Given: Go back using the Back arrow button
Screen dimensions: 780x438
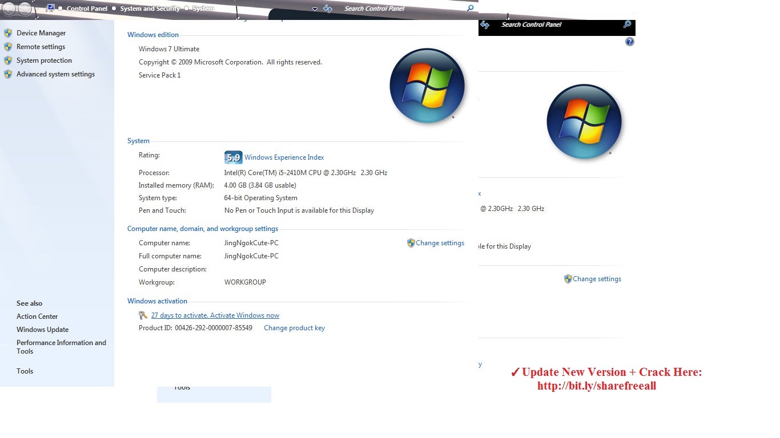Looking at the screenshot, I should 9,9.
